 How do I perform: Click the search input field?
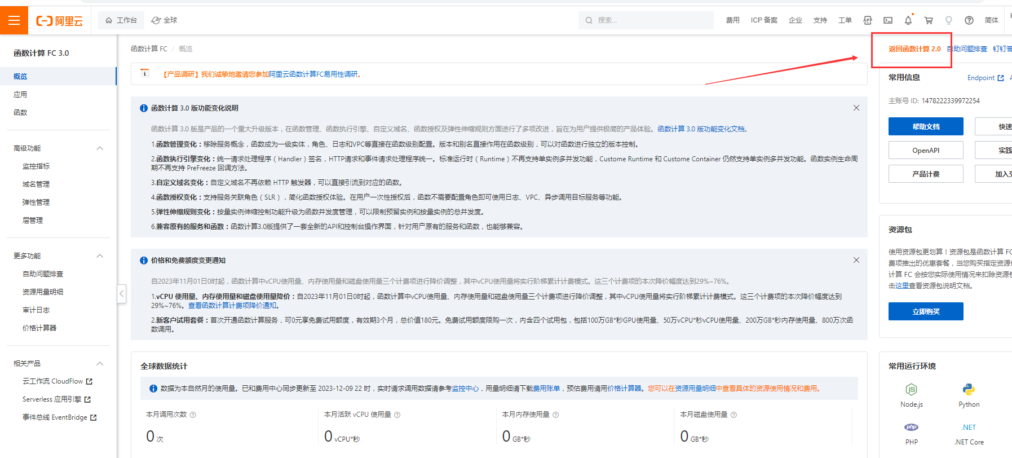pos(646,20)
